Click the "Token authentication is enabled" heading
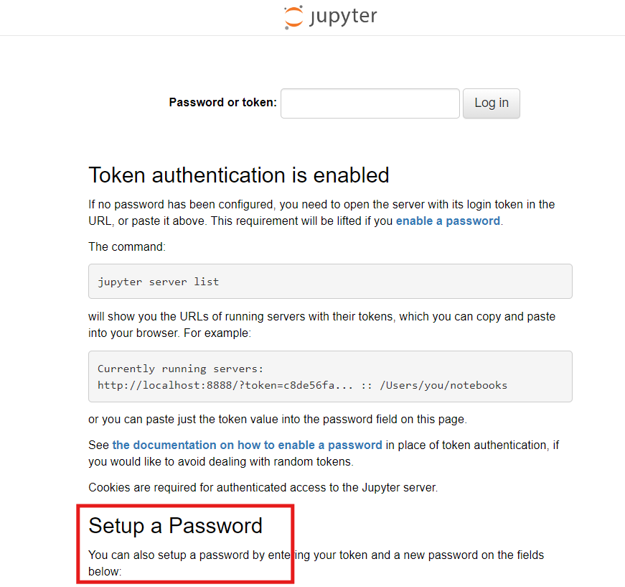Screen dimensions: 625x587 [x=239, y=175]
